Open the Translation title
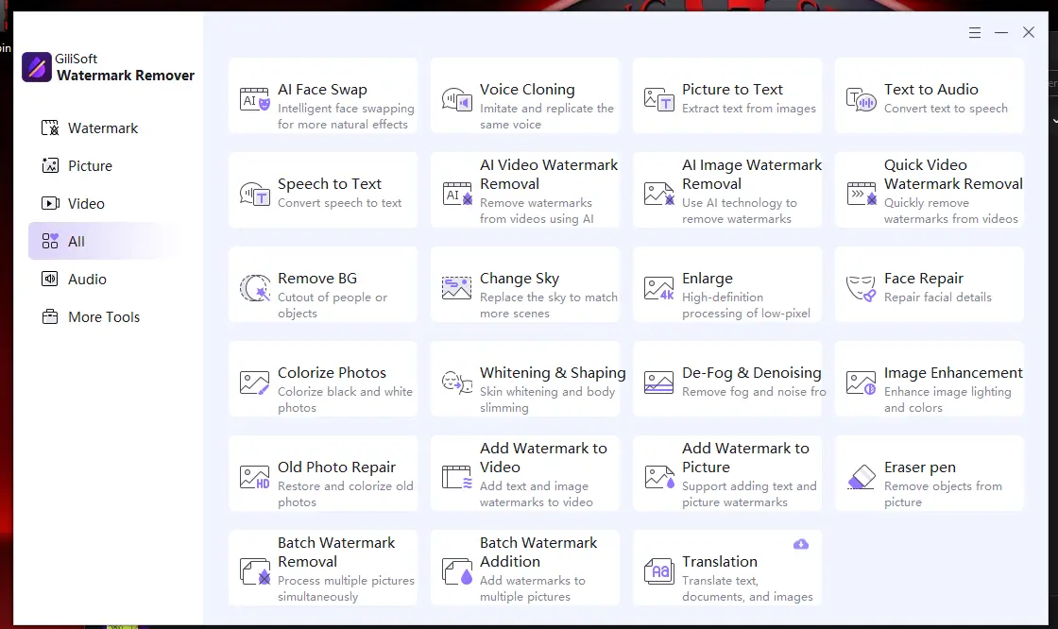The width and height of the screenshot is (1058, 629). (719, 562)
